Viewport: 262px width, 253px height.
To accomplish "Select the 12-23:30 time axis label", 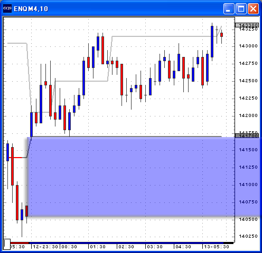I will [x=45, y=247].
